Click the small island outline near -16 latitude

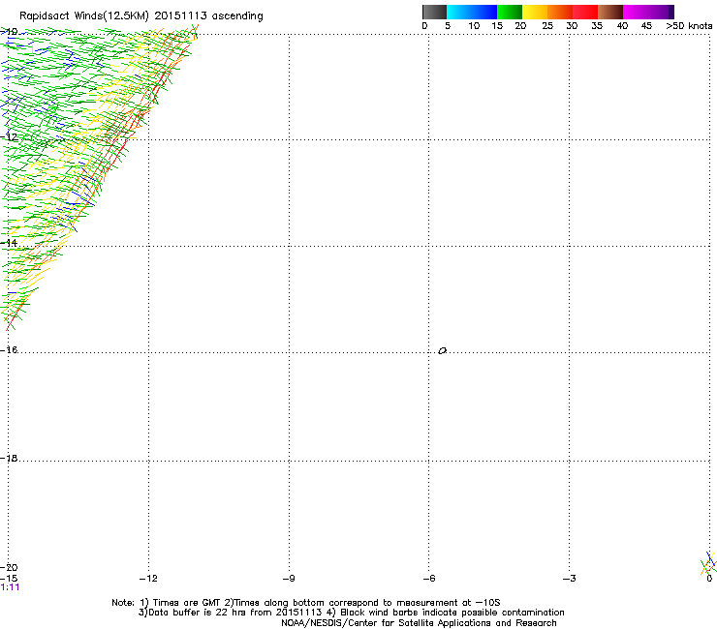click(442, 351)
